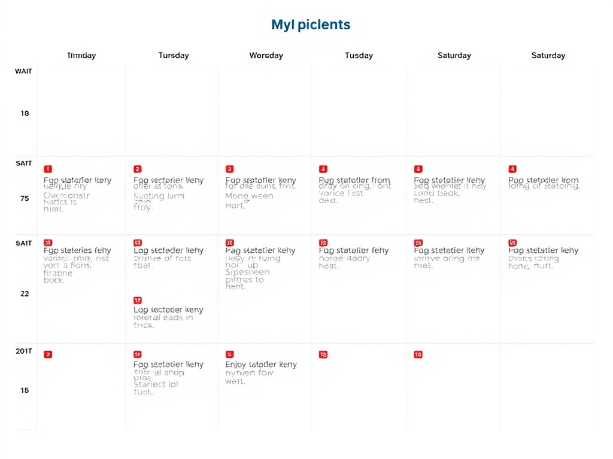Viewport: 613px width, 459px height.
Task: Click the "Myl piclents" calendar title
Action: (x=311, y=25)
